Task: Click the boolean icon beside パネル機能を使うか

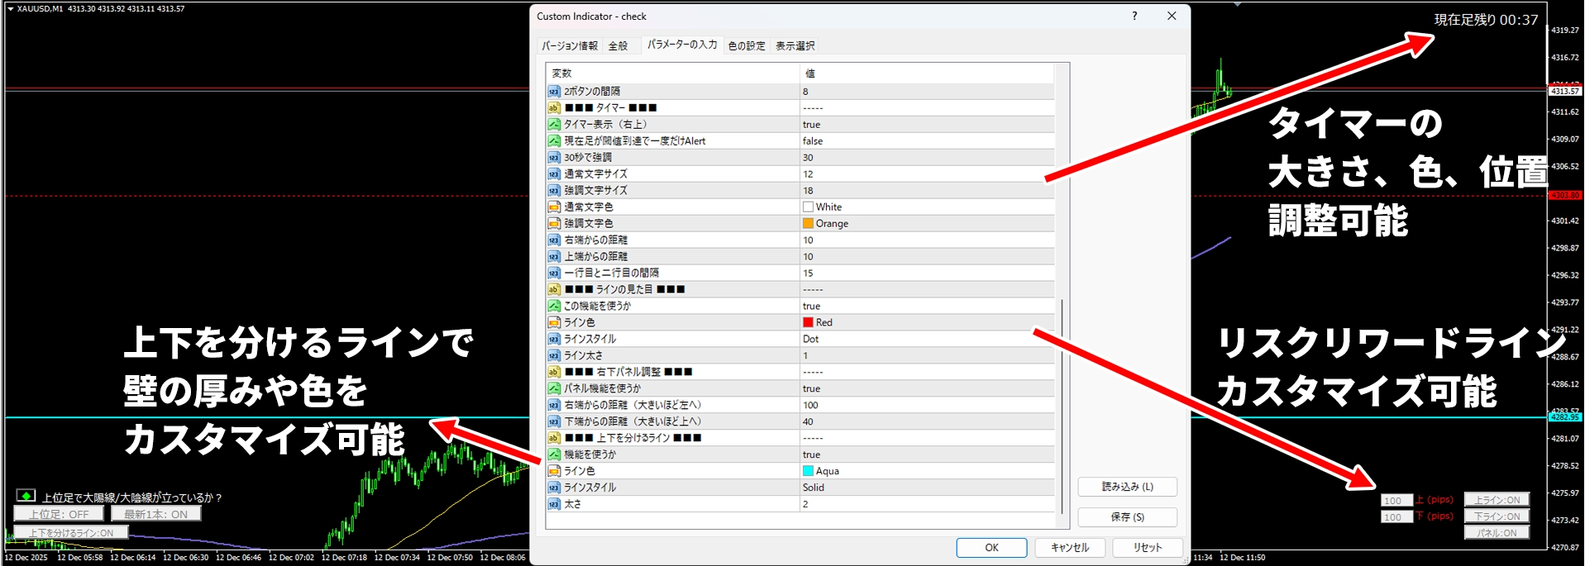Action: pyautogui.click(x=554, y=388)
